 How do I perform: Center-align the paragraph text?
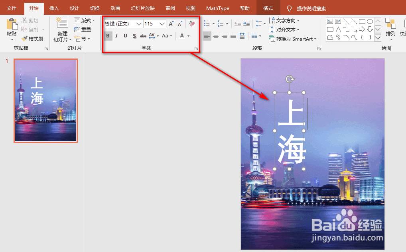pos(215,36)
